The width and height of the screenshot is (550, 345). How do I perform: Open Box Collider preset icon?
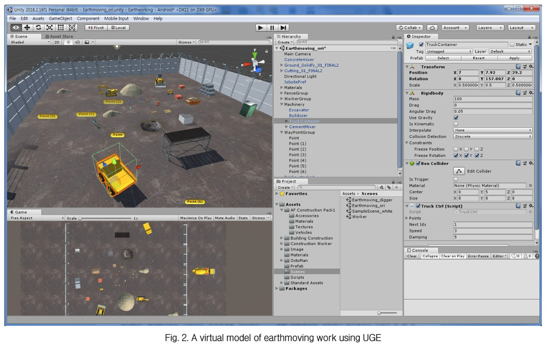(525, 163)
